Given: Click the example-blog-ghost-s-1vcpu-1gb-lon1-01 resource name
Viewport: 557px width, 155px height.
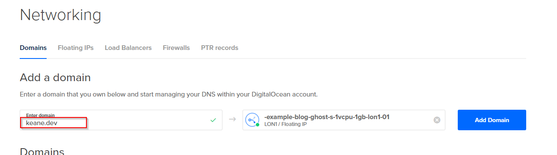Looking at the screenshot, I should pyautogui.click(x=327, y=117).
